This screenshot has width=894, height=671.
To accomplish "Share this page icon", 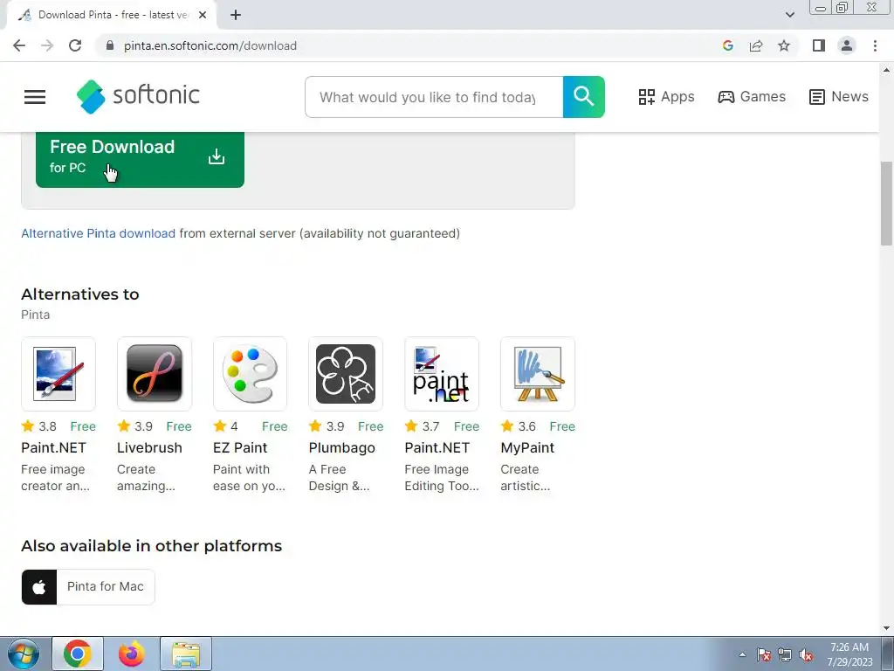I will click(756, 45).
